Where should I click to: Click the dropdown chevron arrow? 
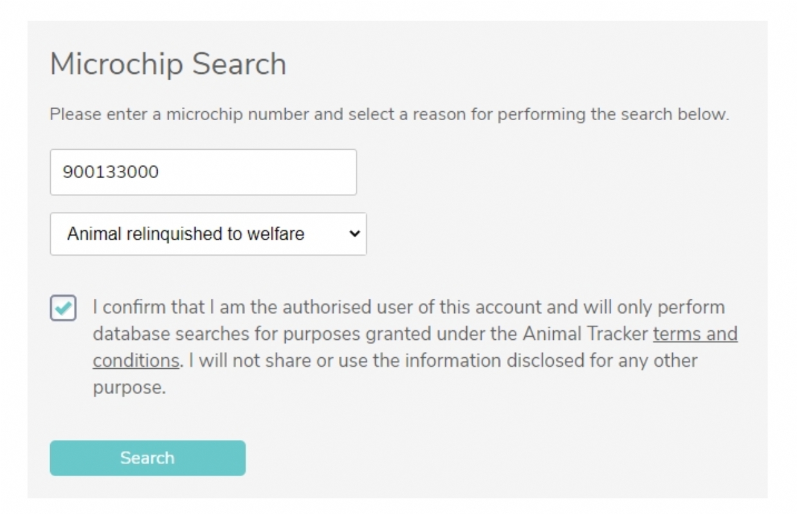point(354,234)
